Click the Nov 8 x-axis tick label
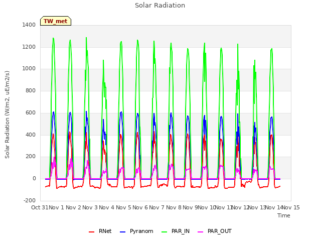The width and height of the screenshot is (321, 241). pyautogui.click(x=174, y=207)
